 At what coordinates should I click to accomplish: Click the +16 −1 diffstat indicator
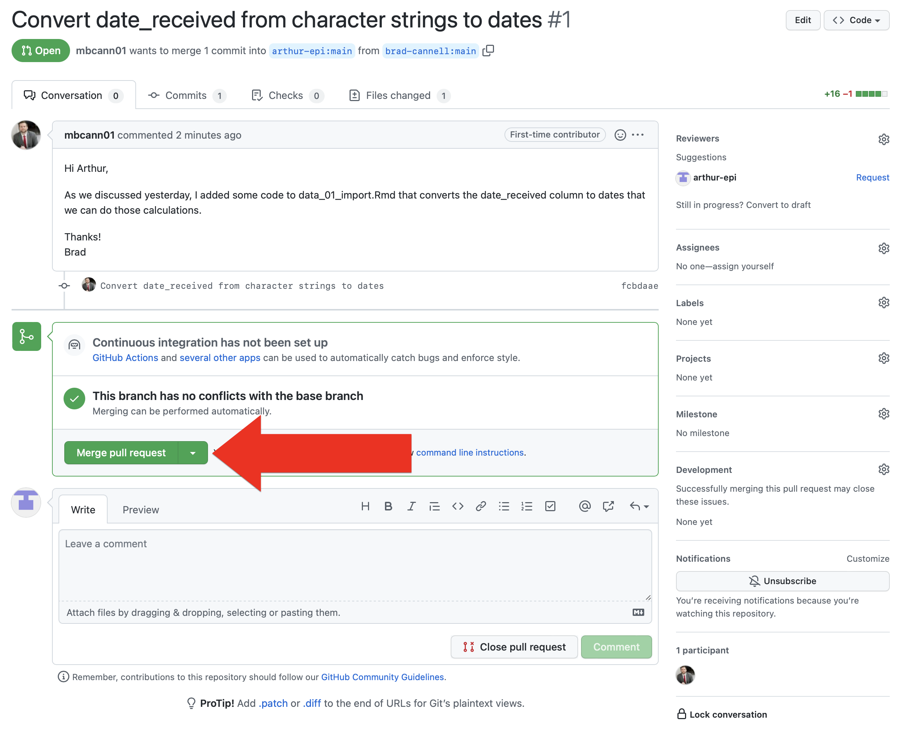[x=855, y=94]
